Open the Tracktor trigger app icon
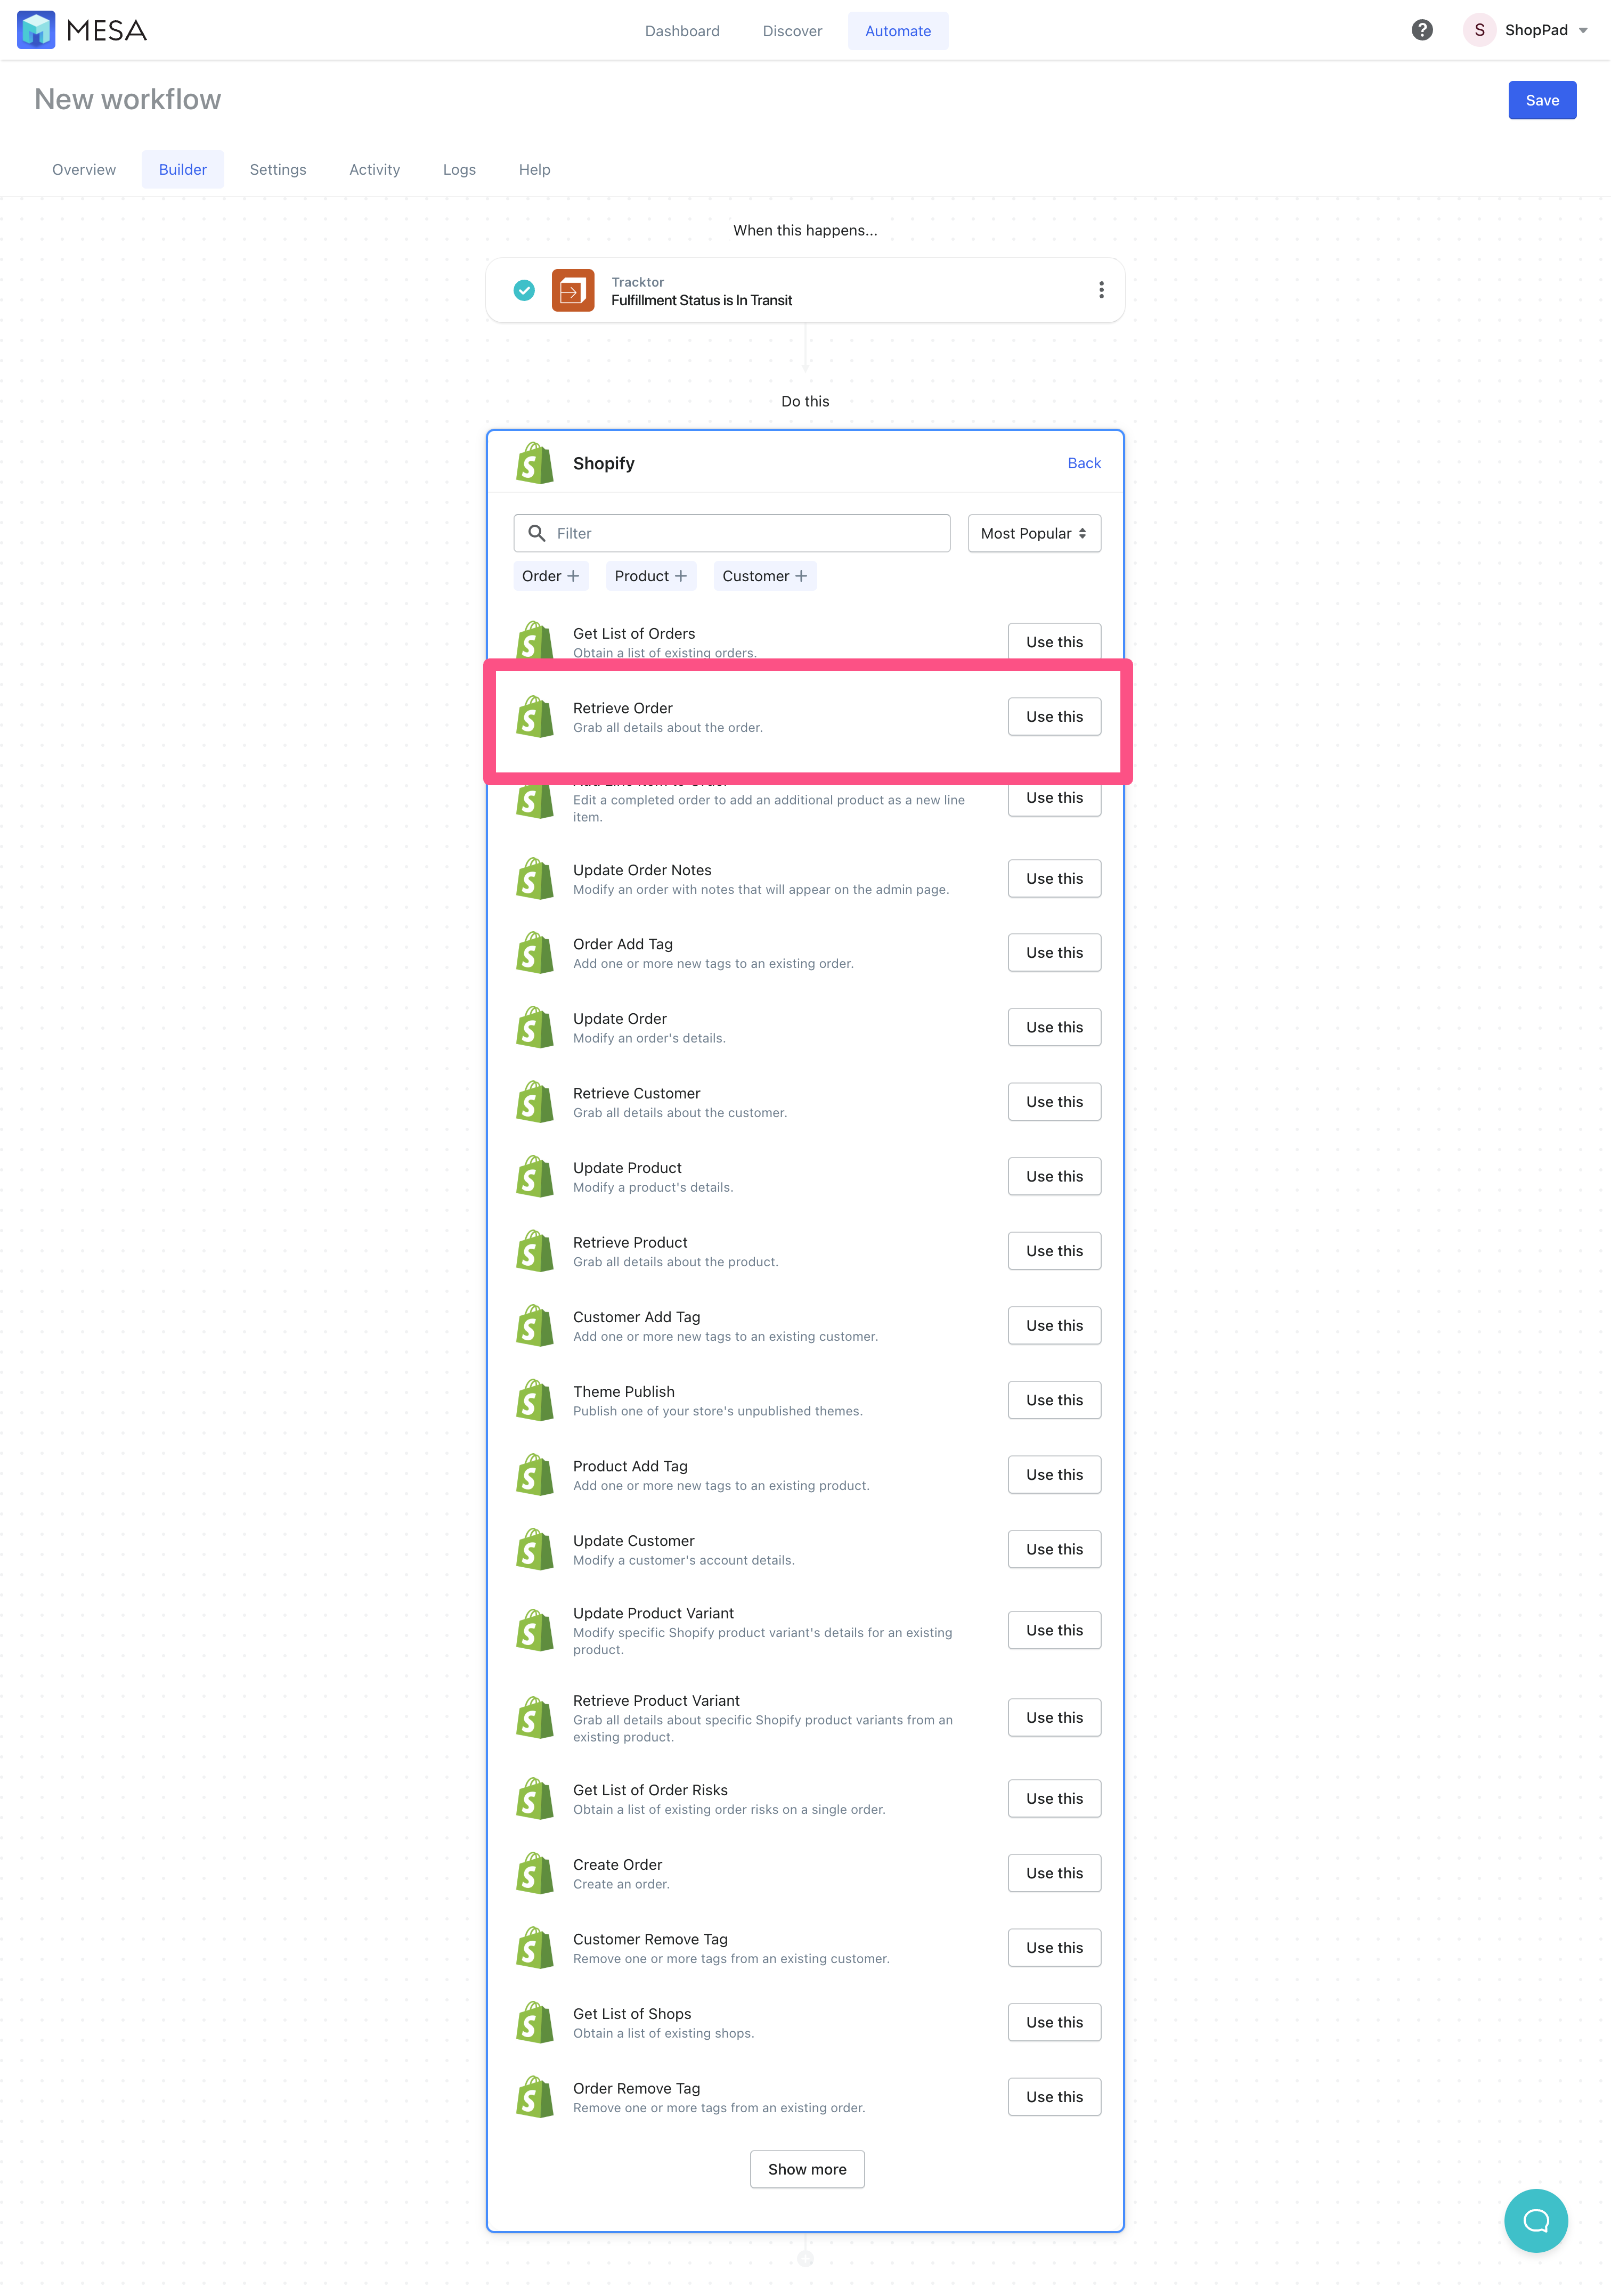Image resolution: width=1611 pixels, height=2296 pixels. pyautogui.click(x=573, y=291)
